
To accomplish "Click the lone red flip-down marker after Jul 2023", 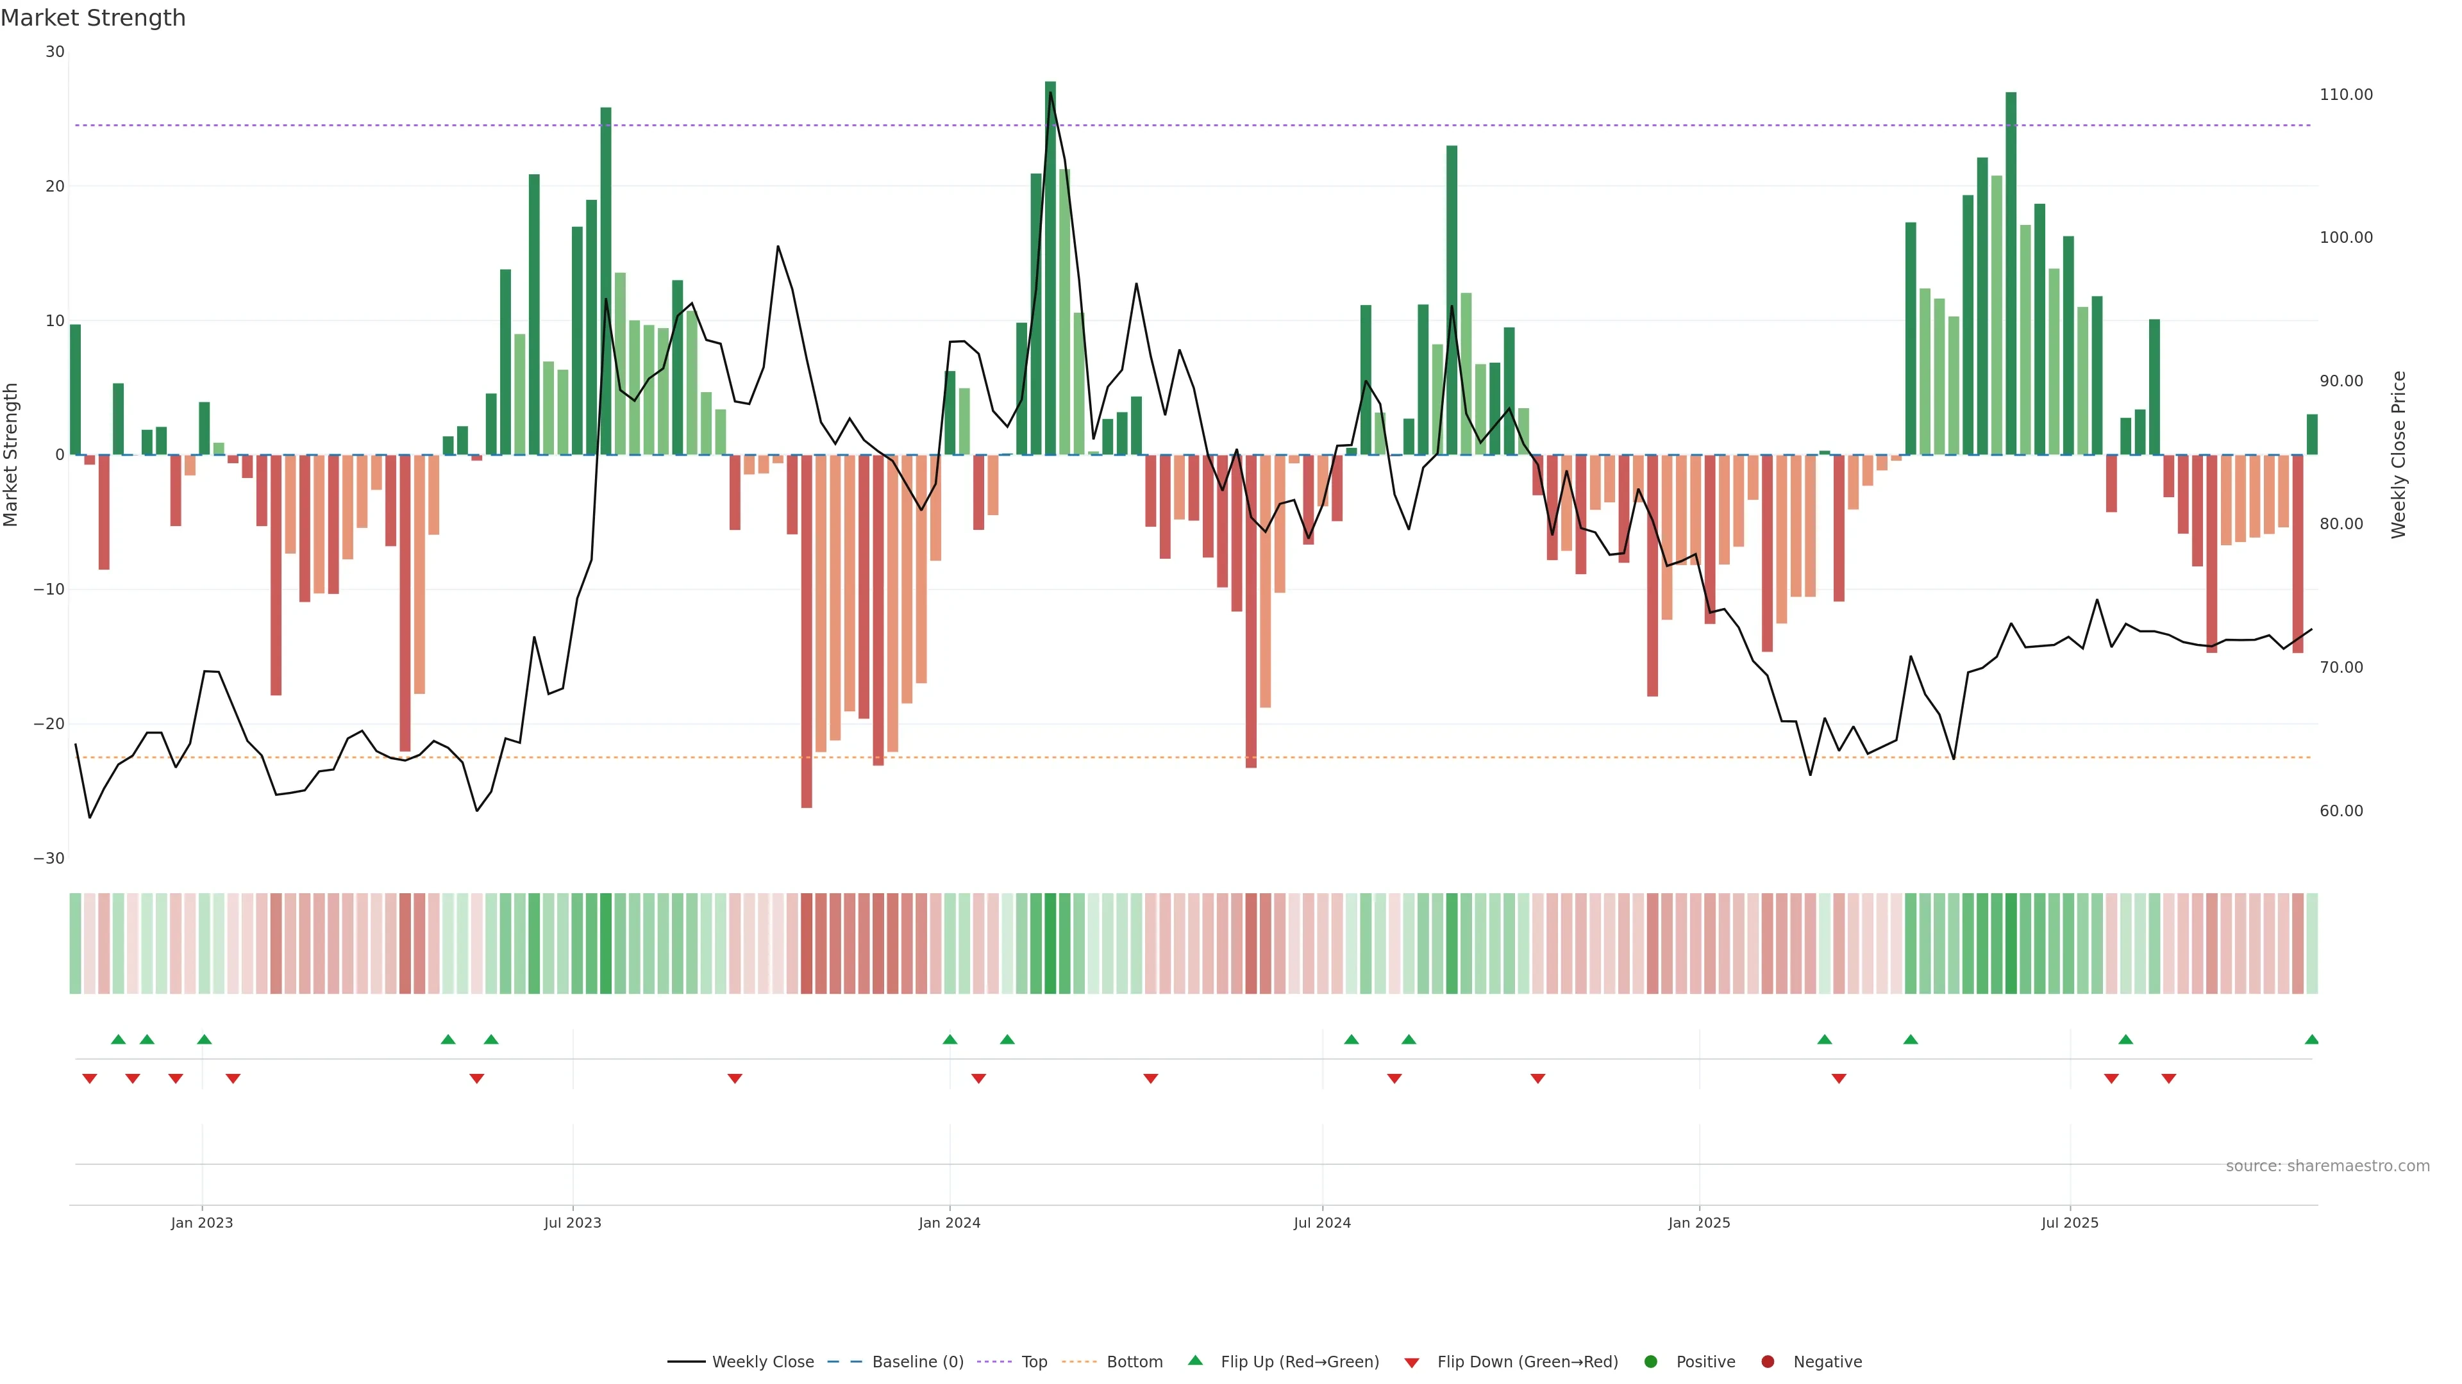I will pyautogui.click(x=734, y=1078).
